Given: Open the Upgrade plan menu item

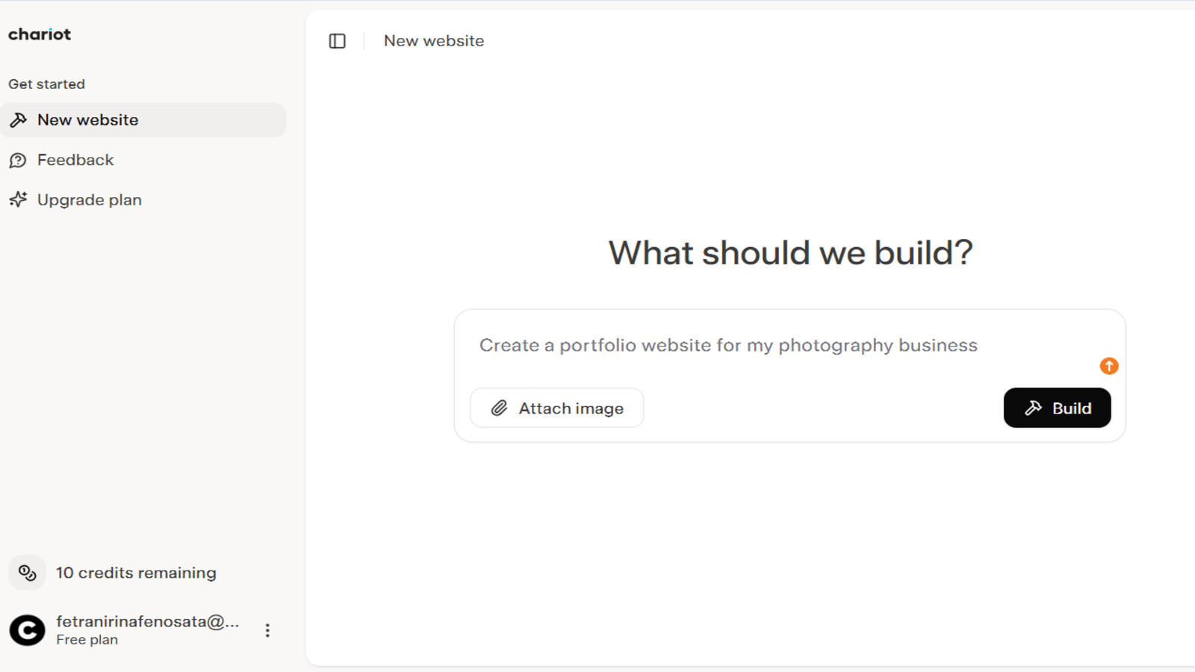Looking at the screenshot, I should pyautogui.click(x=143, y=200).
